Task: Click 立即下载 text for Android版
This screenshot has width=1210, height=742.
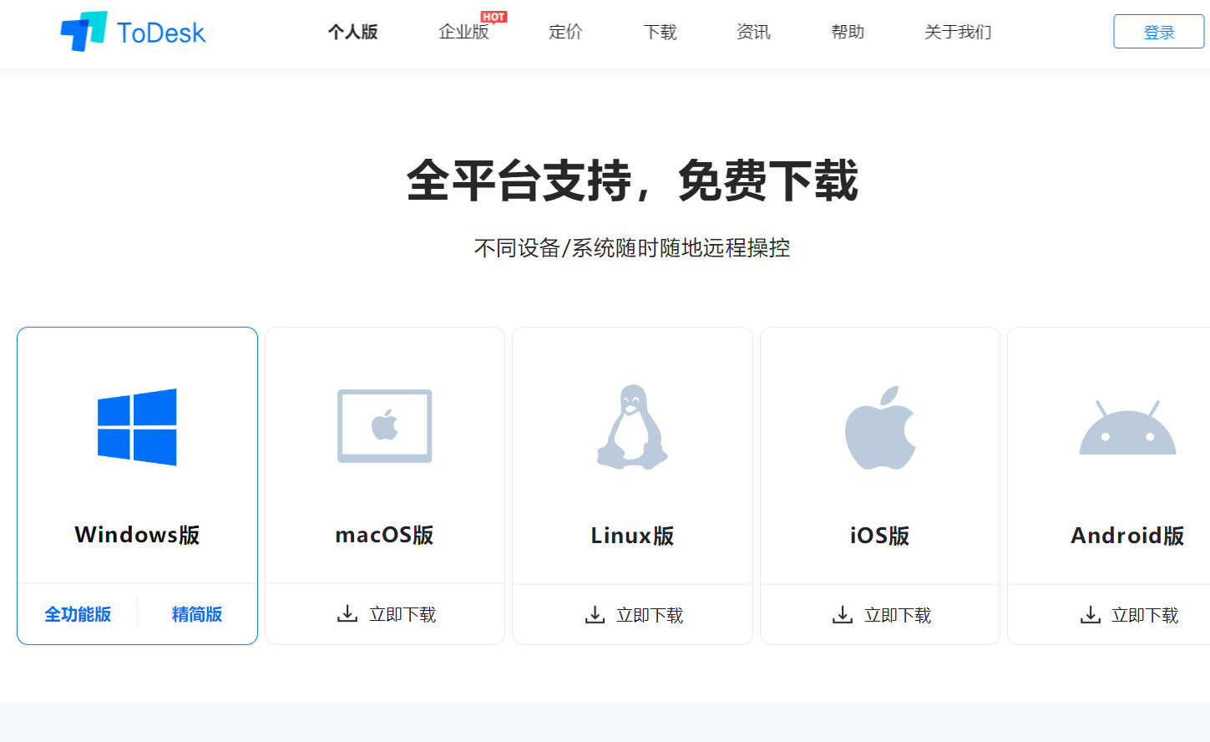Action: (1145, 615)
